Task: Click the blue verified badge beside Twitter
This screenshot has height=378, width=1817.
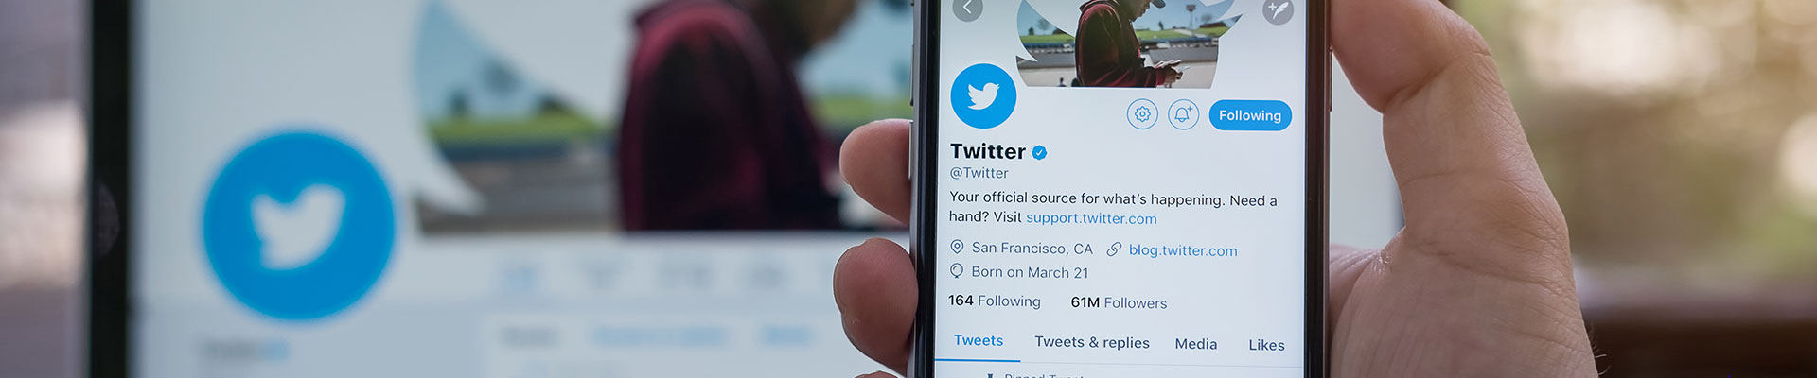Action: (1039, 152)
